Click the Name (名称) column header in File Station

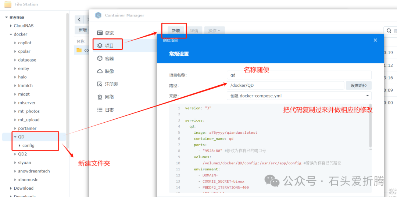coord(81,41)
